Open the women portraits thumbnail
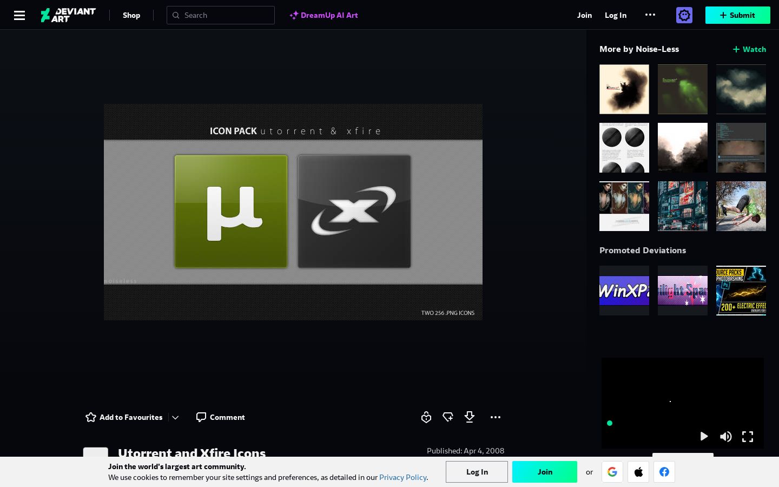 coord(624,206)
